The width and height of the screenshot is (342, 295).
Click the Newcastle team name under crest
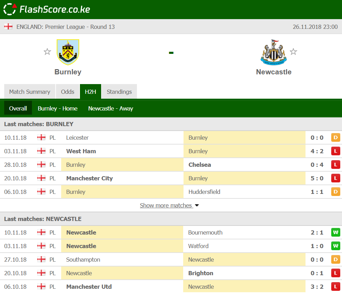(x=274, y=72)
